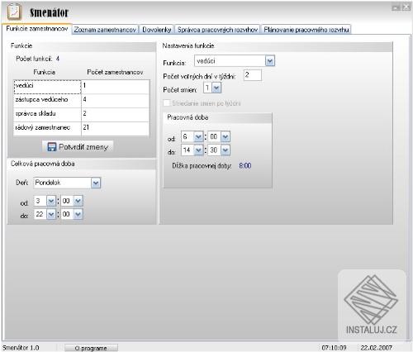Expand Celková pracovná doba end hour dropdown

tap(51, 214)
